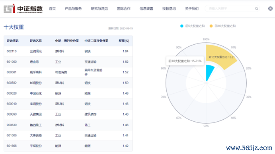Focus the keyword search input field
This screenshot has height=154, width=275.
230,8
